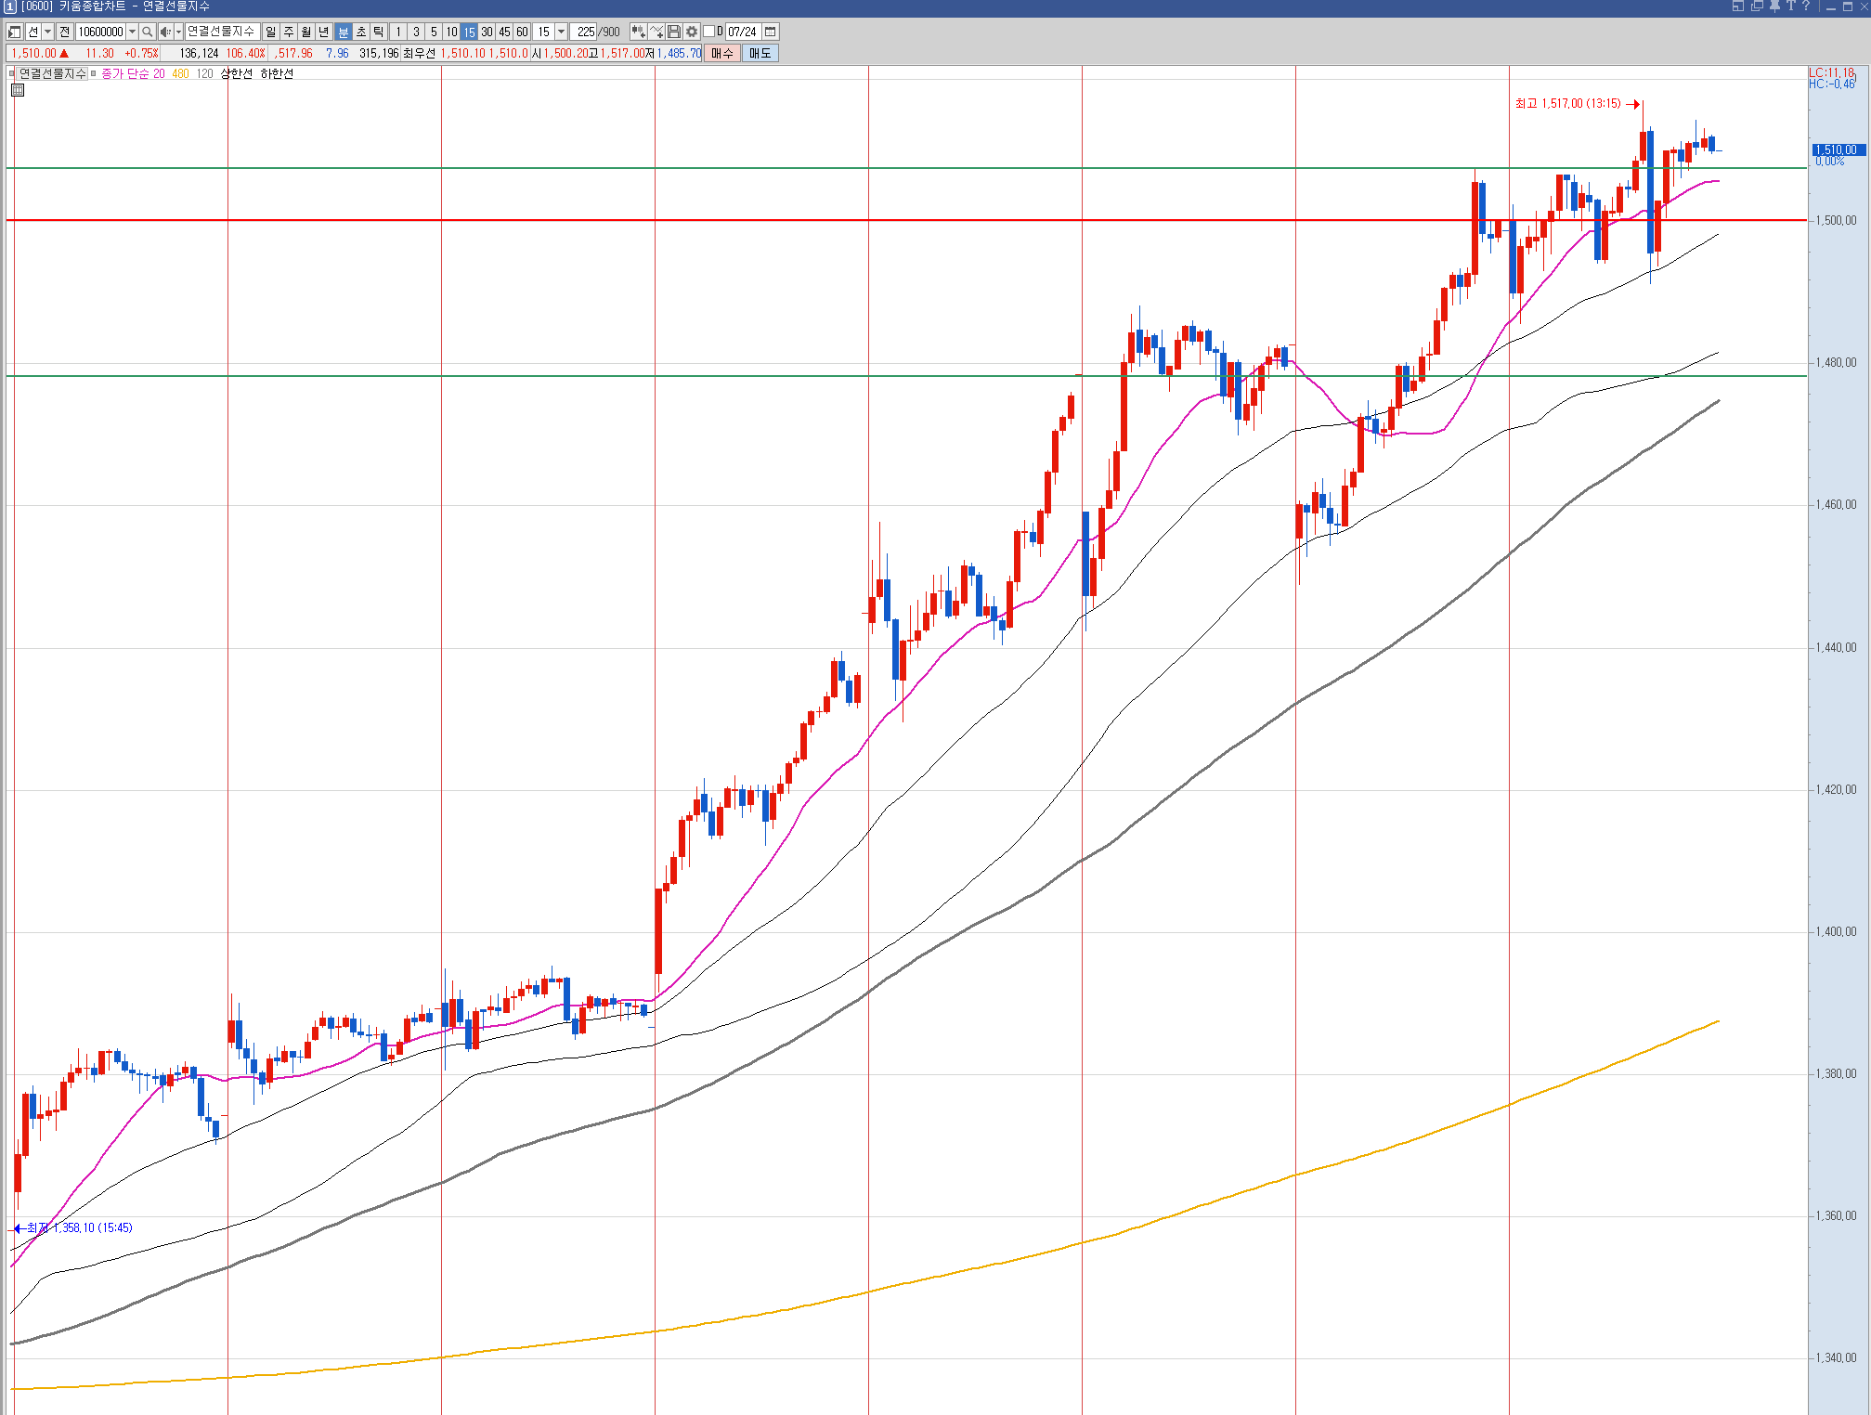Click the 매도 sell button
This screenshot has height=1415, width=1871.
point(760,53)
